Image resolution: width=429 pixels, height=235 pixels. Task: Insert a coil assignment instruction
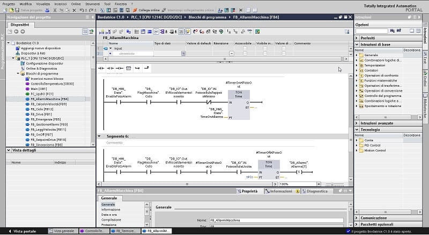tap(120, 68)
